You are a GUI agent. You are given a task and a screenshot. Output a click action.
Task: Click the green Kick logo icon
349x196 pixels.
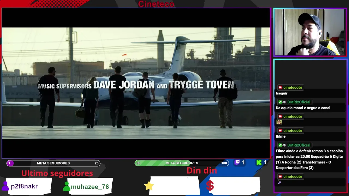[259, 163]
